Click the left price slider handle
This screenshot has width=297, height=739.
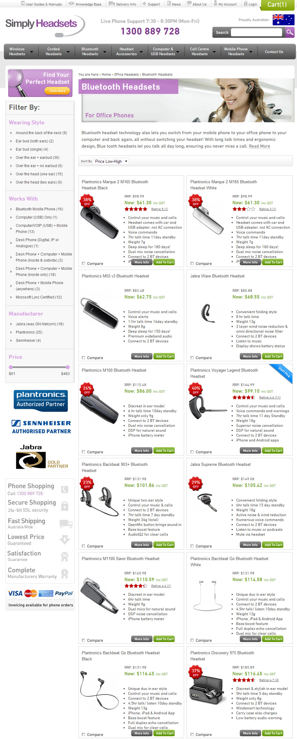[11, 367]
